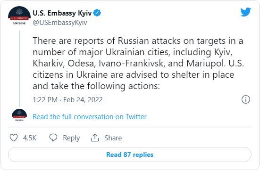Open the @USEmbassyKyiv handle
Image resolution: width=260 pixels, height=171 pixels.
60,23
